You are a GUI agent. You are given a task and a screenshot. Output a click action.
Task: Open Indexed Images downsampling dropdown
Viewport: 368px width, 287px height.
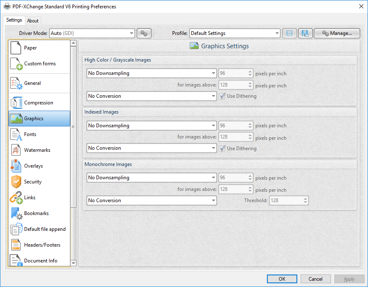click(x=152, y=126)
